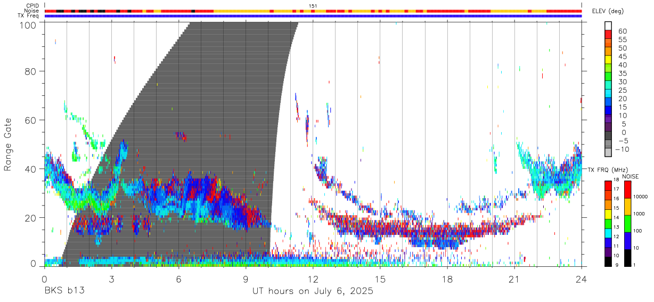This screenshot has height=302, width=654.
Task: Click the BKS b13 radar label
Action: 64,291
